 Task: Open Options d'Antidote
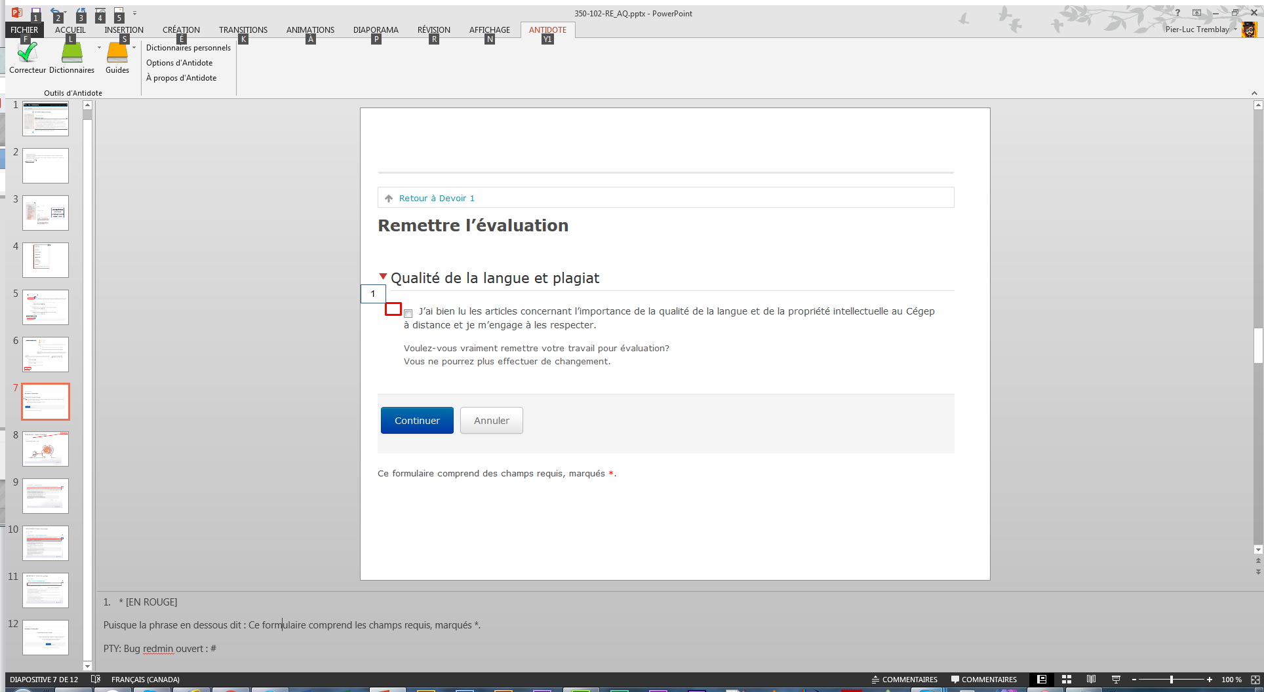click(179, 63)
